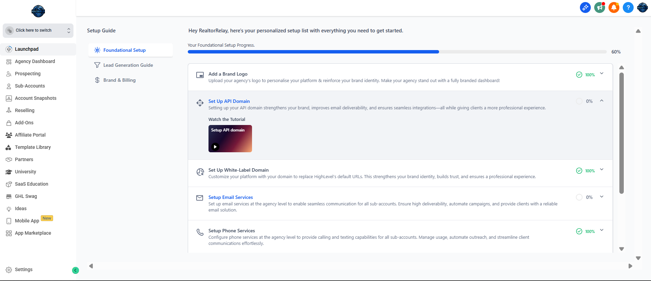
Task: Open the blue sparkle assistant icon
Action: (x=585, y=7)
